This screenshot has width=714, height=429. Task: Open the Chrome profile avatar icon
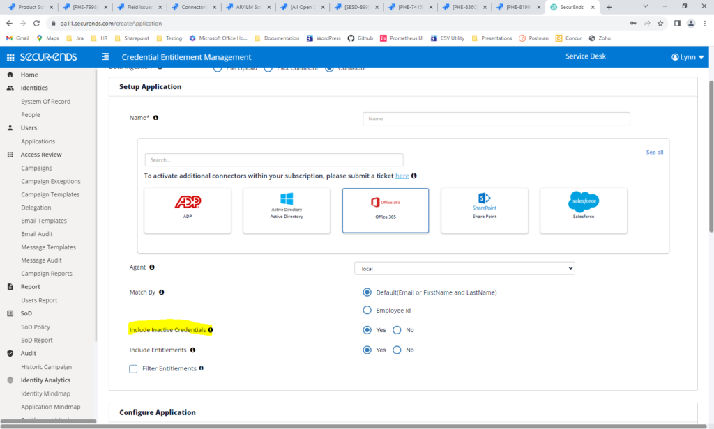pyautogui.click(x=691, y=24)
